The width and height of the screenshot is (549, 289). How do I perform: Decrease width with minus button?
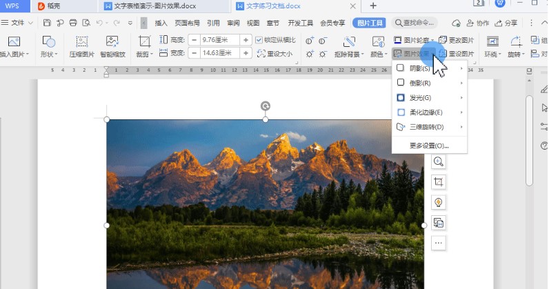[194, 53]
